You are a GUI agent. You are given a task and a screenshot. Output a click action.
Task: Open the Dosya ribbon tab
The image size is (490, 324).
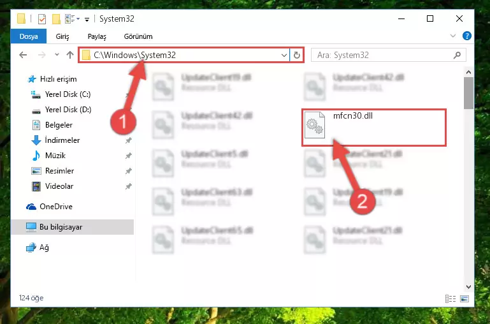pos(29,36)
